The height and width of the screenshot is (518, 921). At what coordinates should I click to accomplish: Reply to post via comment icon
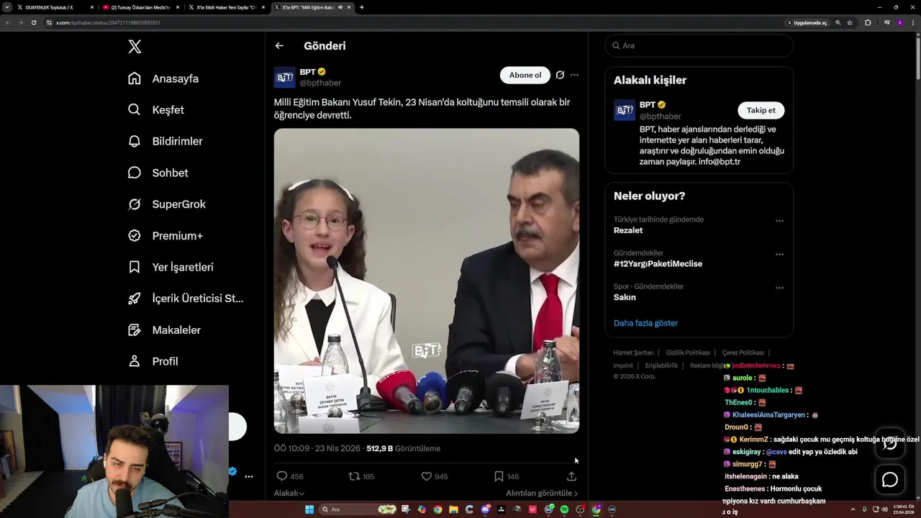pyautogui.click(x=282, y=476)
